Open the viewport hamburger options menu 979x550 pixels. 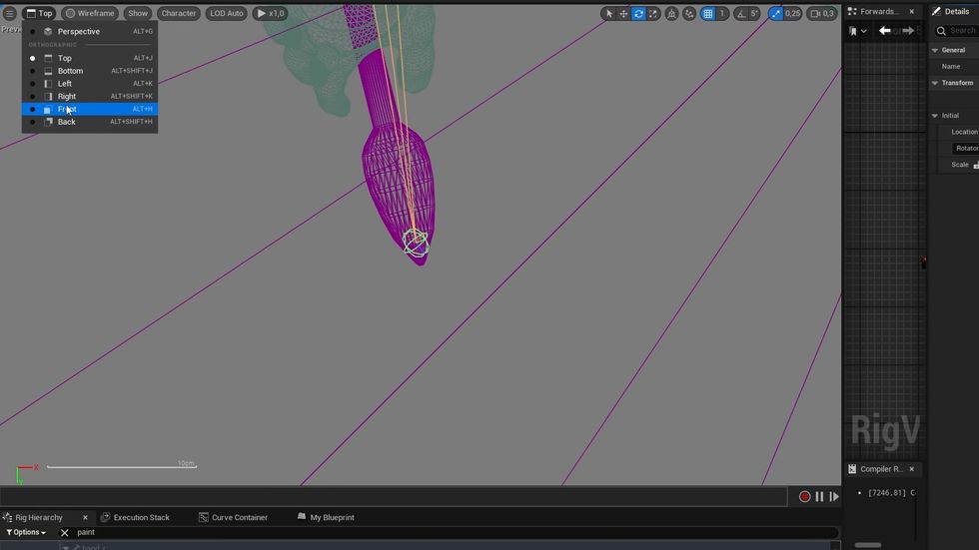point(9,13)
